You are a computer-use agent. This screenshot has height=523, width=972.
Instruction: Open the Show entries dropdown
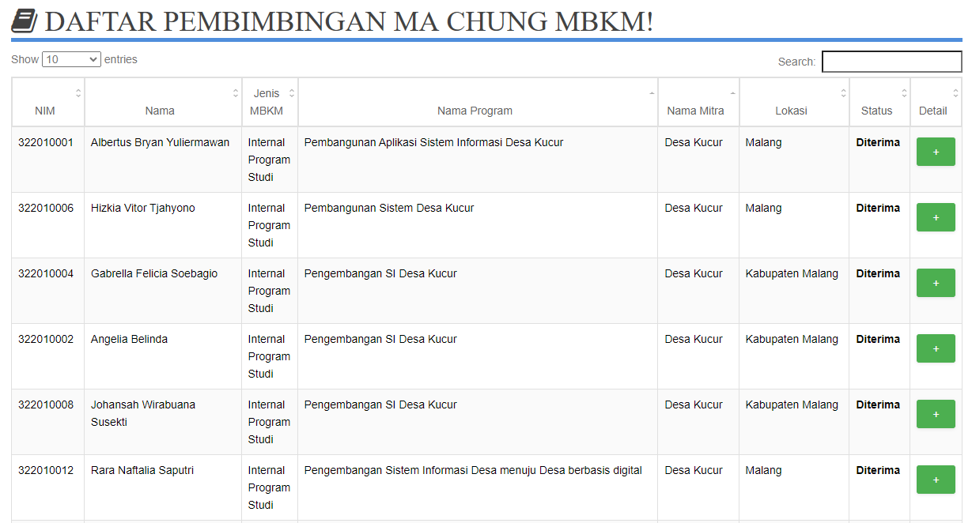[x=71, y=59]
